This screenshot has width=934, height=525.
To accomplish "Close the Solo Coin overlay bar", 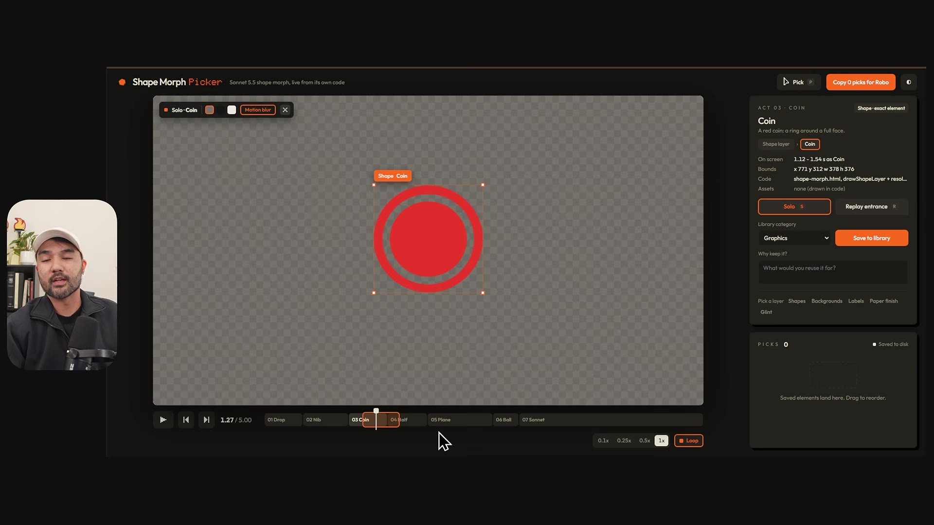I will point(285,110).
